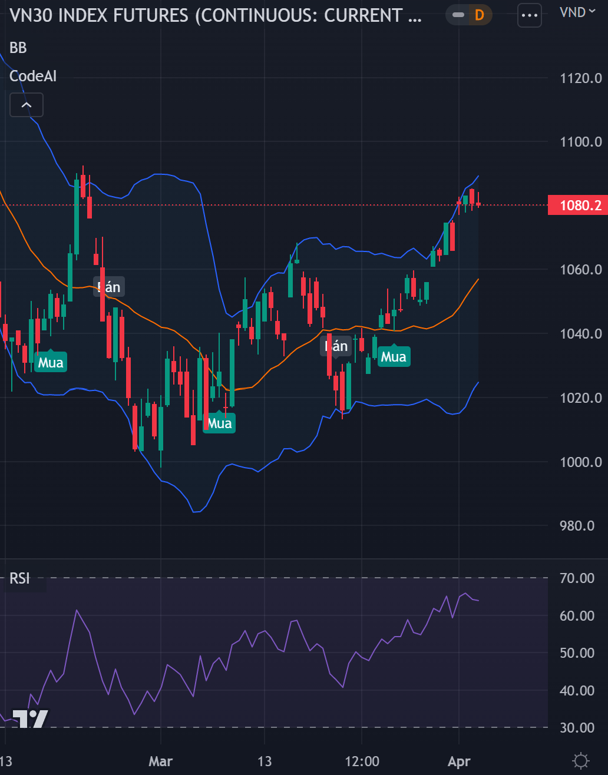Open the three-dots more options menu
The height and width of the screenshot is (775, 608).
(x=529, y=15)
